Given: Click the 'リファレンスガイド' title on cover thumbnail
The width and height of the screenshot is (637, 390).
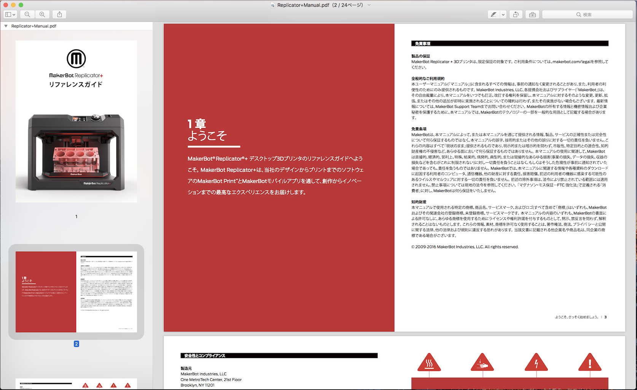Looking at the screenshot, I should pos(76,84).
